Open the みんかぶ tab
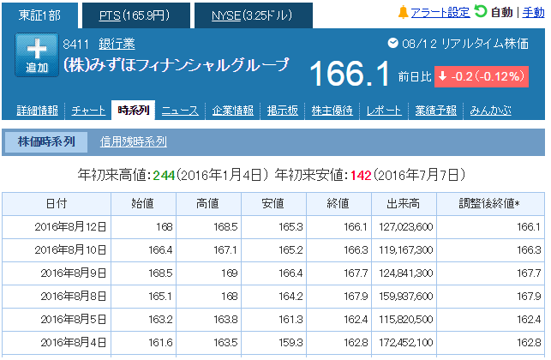Screen dimensions: 551x360 pyautogui.click(x=490, y=111)
